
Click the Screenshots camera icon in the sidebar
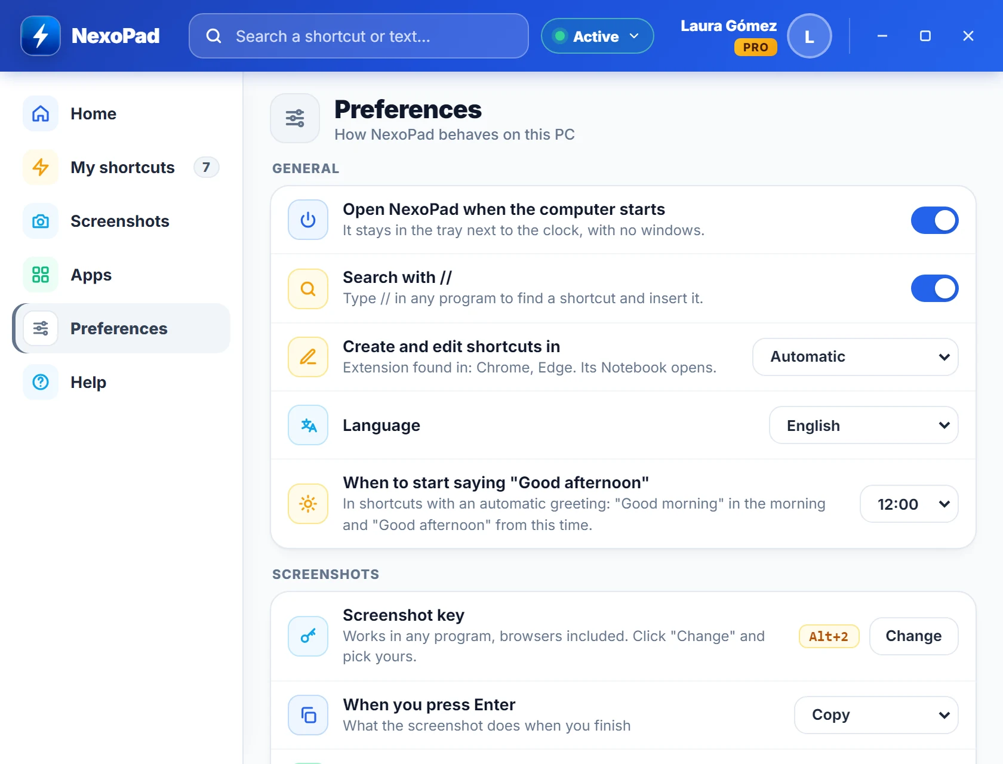41,221
